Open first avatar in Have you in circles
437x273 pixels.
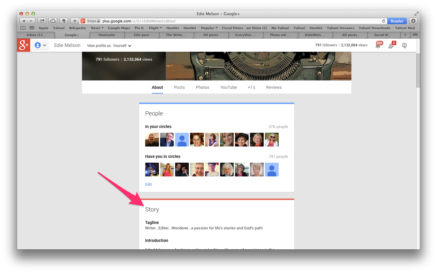[x=152, y=170]
